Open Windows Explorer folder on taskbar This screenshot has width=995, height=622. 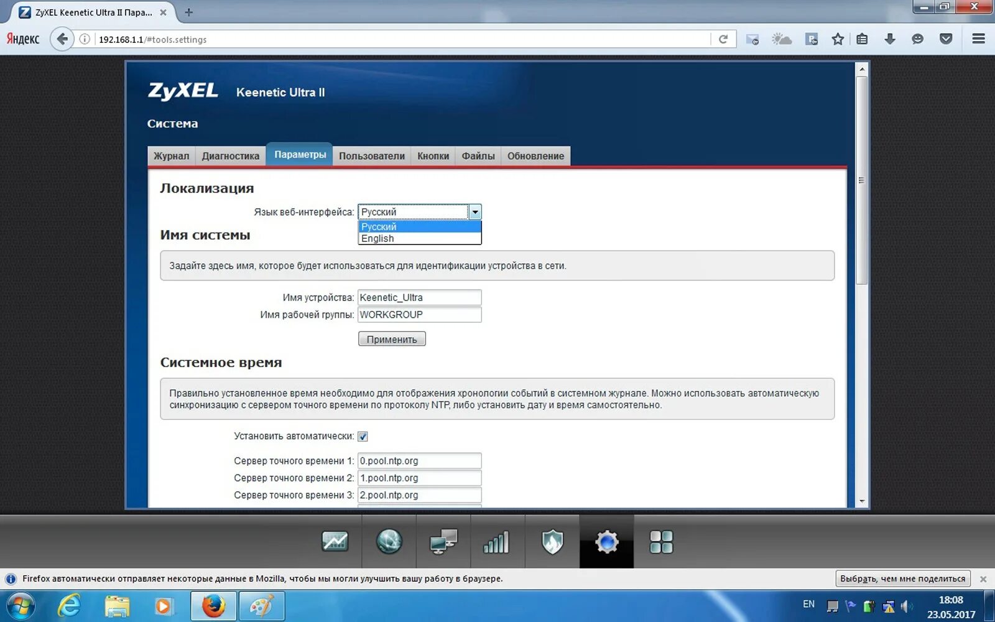(x=116, y=606)
